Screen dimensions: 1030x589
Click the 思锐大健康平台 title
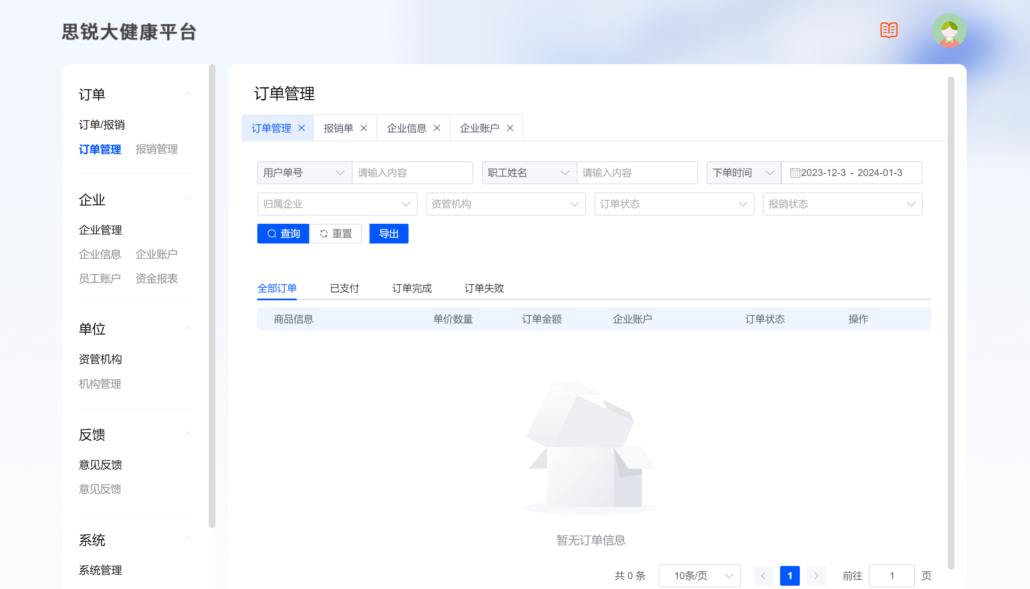(129, 32)
